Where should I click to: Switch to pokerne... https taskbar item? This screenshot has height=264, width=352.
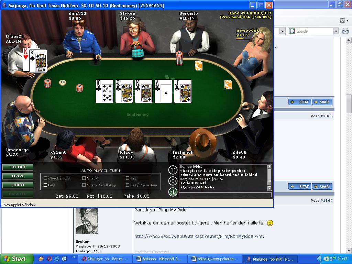[x=214, y=259]
